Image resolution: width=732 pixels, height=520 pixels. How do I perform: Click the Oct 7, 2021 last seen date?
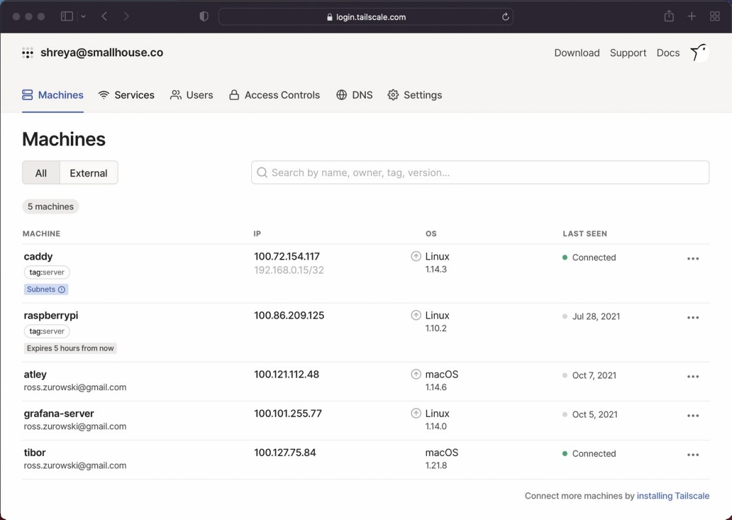coord(595,376)
